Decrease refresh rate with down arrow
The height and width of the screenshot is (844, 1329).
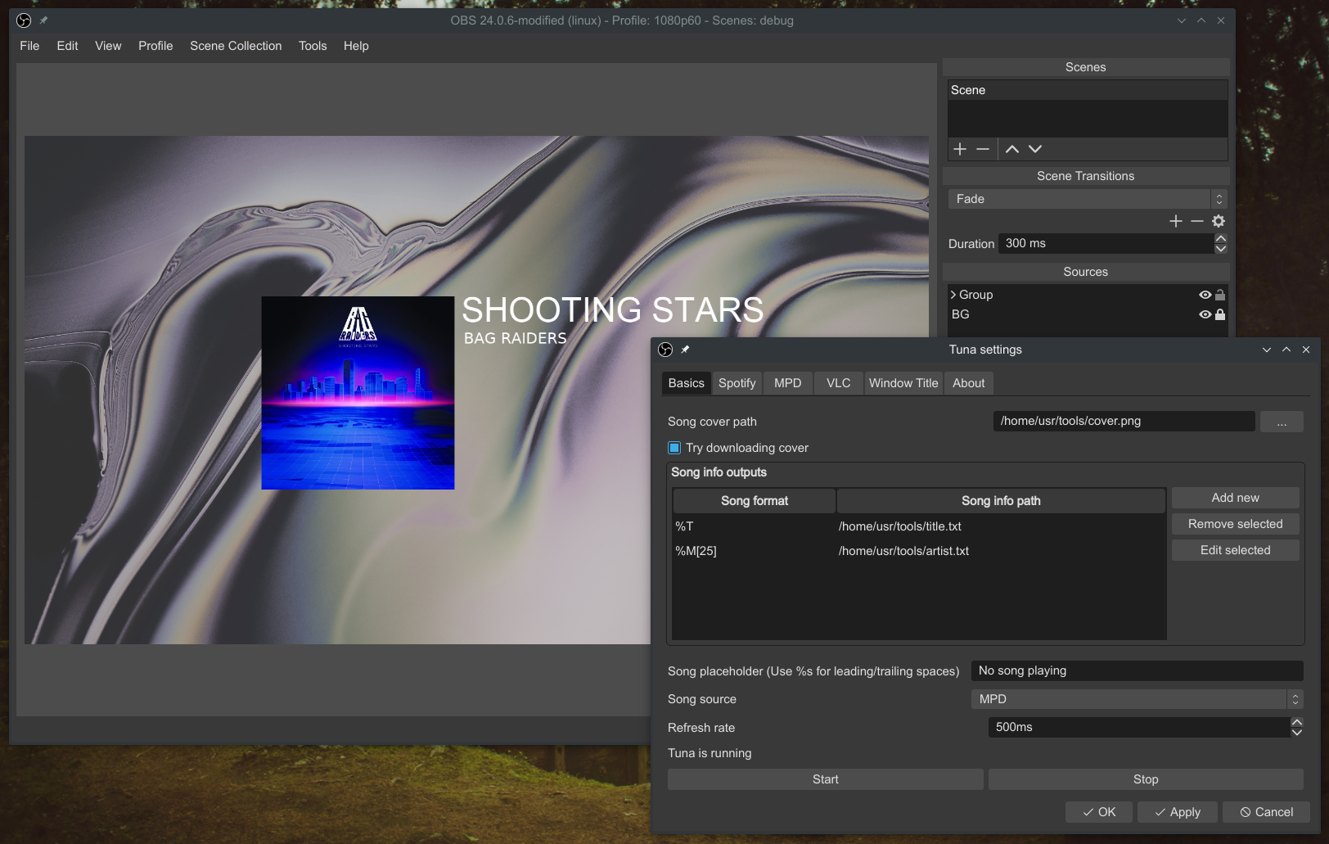[x=1297, y=733]
